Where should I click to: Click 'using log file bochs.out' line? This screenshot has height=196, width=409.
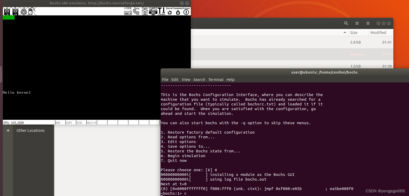(x=214, y=179)
